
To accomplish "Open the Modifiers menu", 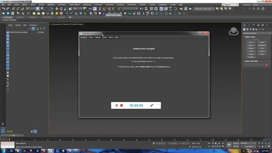I will (x=51, y=5).
